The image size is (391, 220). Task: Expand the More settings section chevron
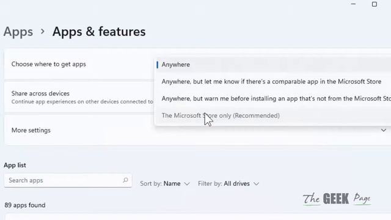(x=384, y=130)
